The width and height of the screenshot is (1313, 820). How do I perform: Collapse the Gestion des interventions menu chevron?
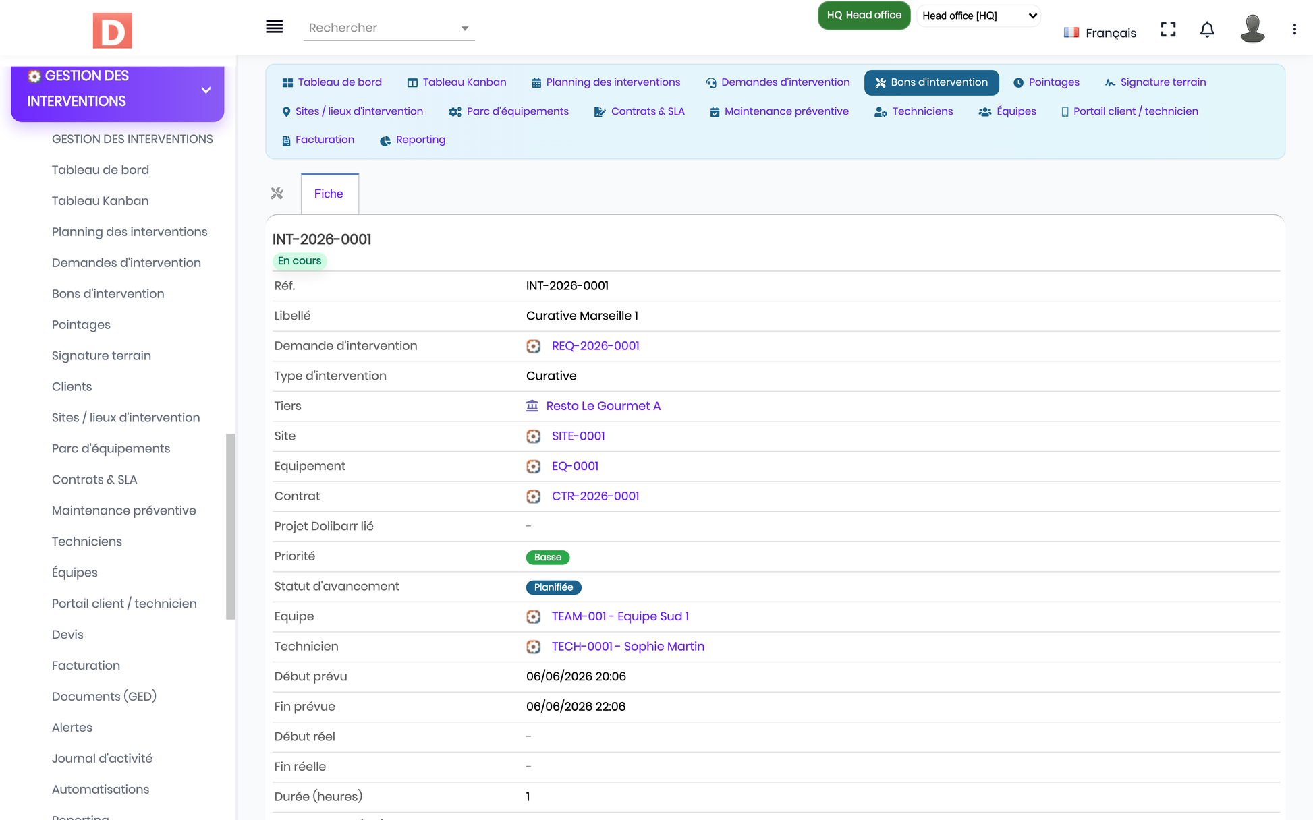206,90
